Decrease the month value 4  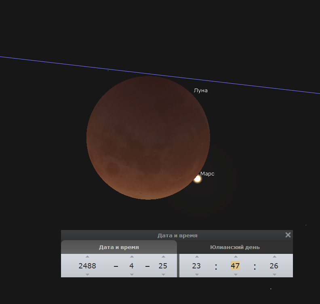coord(132,274)
